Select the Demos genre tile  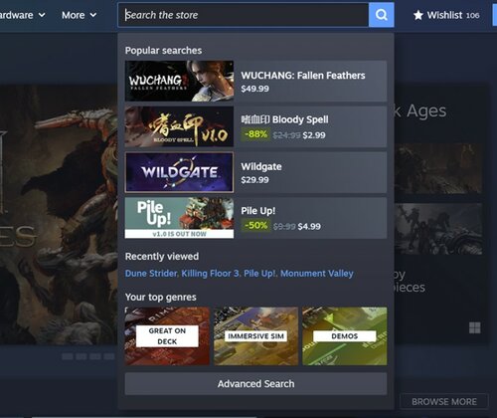(x=345, y=336)
